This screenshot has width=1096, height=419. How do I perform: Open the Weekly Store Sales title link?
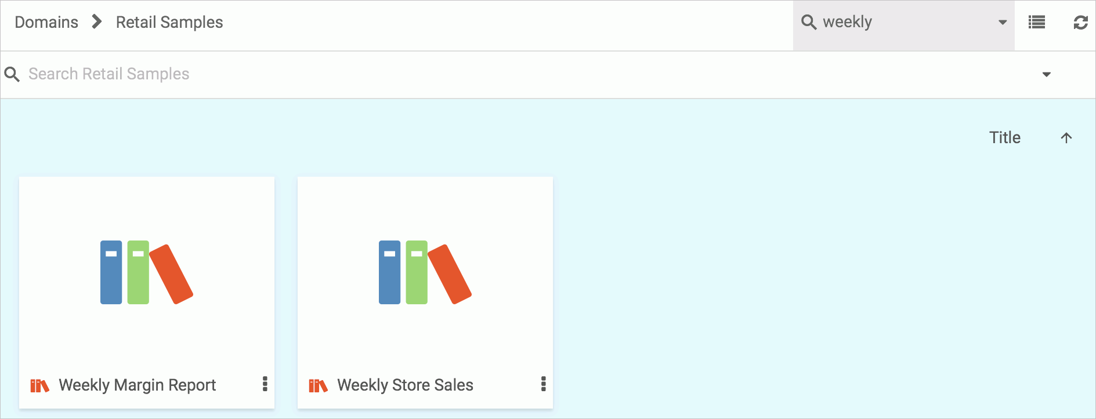(406, 385)
